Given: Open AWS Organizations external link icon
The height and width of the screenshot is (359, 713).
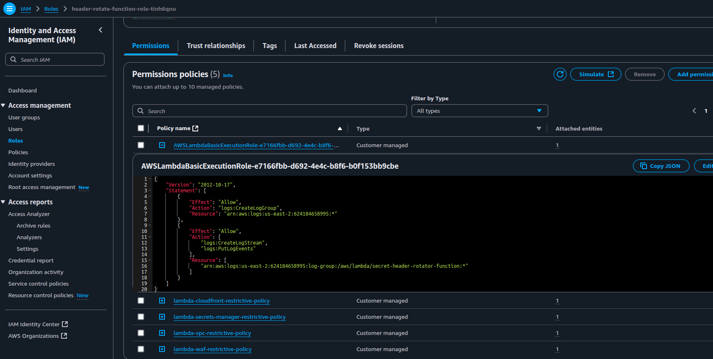Looking at the screenshot, I should 64,336.
